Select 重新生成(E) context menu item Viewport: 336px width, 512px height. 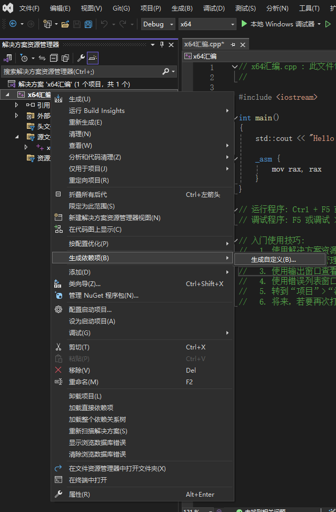(142, 122)
